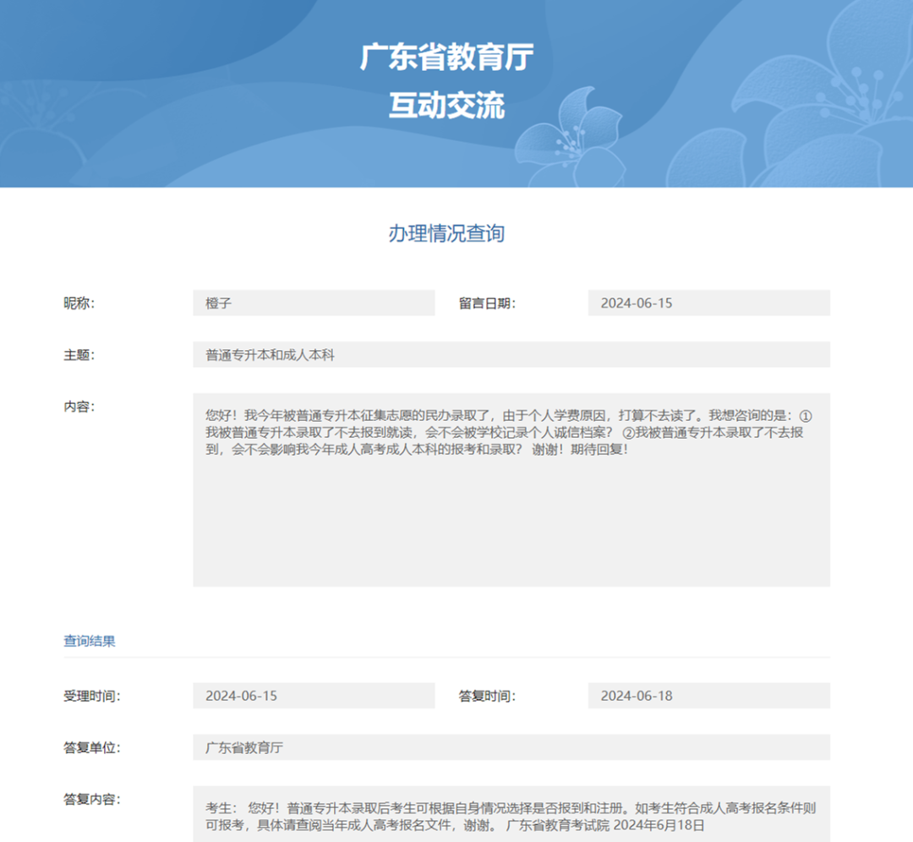Click the 主题 label
Viewport: 913px width, 842px height.
79,354
